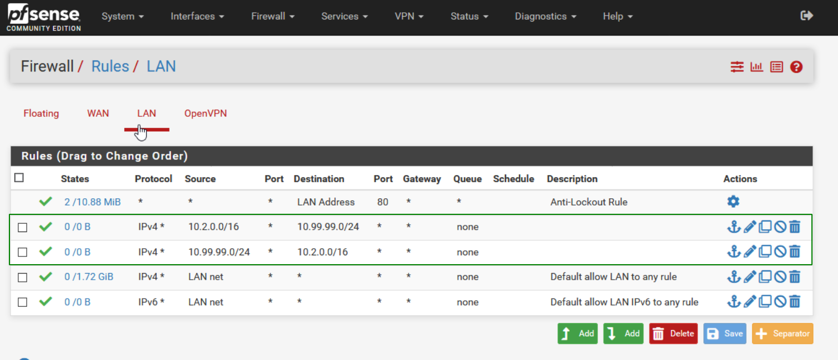Open the System dropdown menu
The height and width of the screenshot is (360, 838).
tap(122, 17)
